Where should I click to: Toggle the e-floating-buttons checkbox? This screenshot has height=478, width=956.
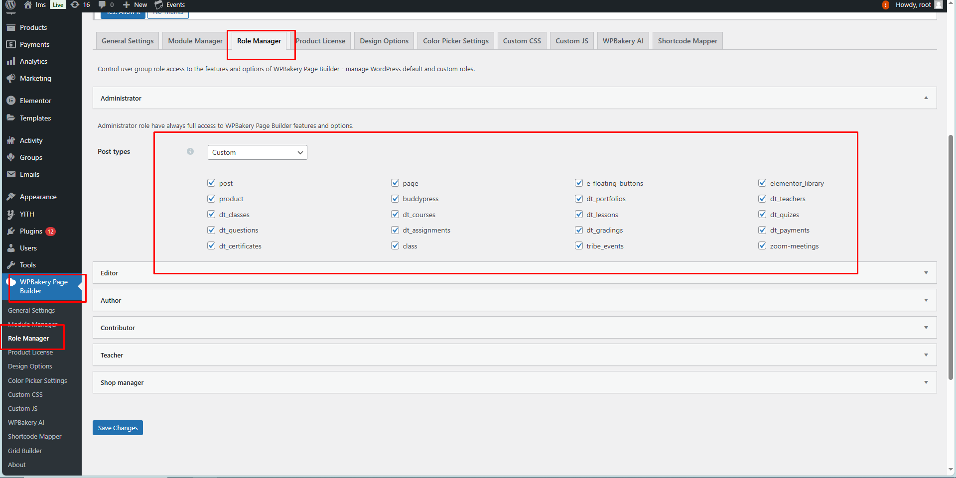(579, 183)
